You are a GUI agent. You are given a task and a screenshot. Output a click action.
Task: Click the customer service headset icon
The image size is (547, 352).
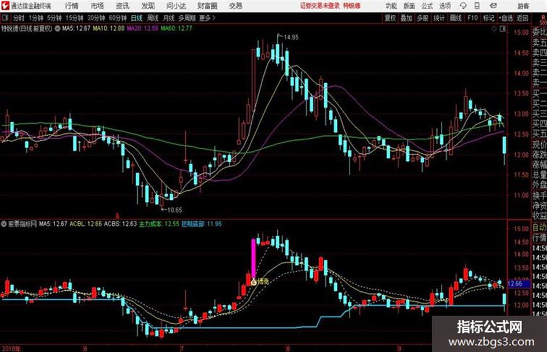point(463,6)
